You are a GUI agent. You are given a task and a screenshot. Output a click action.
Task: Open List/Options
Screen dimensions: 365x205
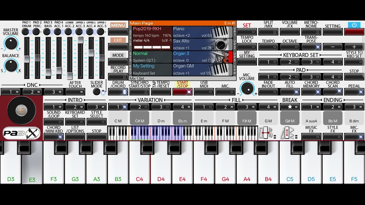75,137
